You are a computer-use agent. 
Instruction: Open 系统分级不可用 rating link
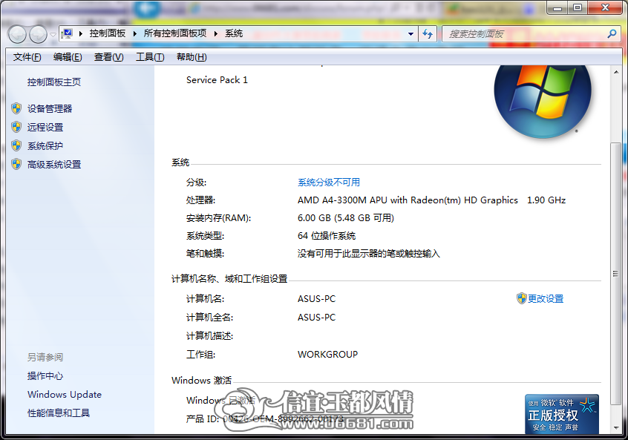[328, 183]
